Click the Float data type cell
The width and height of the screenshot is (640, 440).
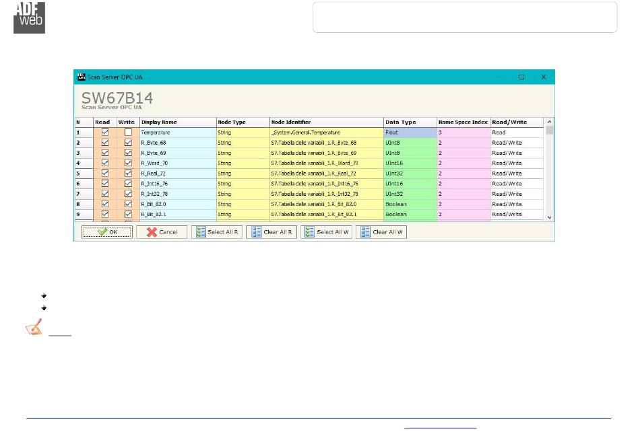tap(410, 133)
